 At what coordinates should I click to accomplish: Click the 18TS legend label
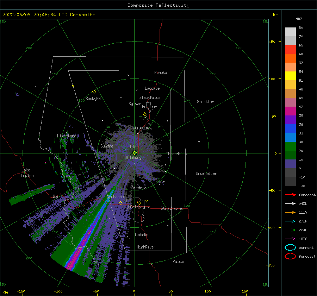coord(303,239)
